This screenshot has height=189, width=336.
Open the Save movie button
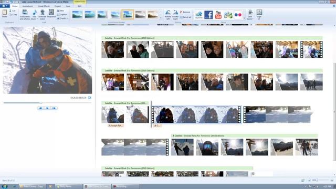(x=250, y=15)
